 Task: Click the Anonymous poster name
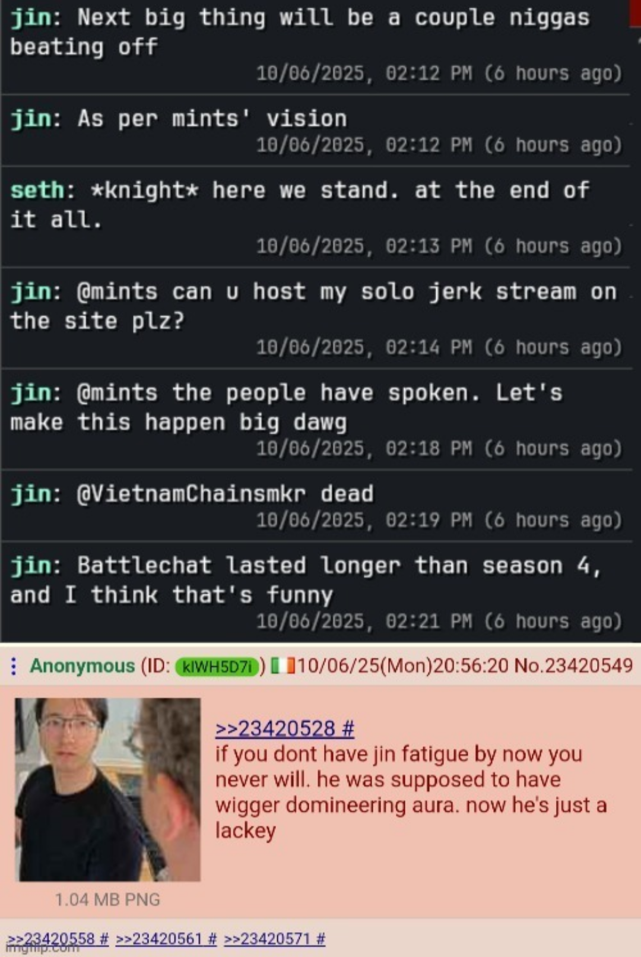point(82,666)
